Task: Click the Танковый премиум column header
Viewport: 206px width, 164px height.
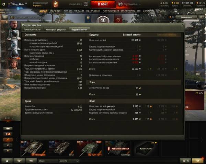Action: [166, 35]
